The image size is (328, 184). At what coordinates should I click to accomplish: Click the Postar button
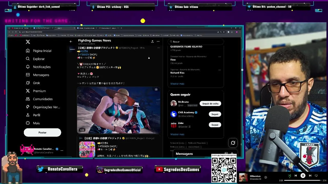(x=43, y=132)
